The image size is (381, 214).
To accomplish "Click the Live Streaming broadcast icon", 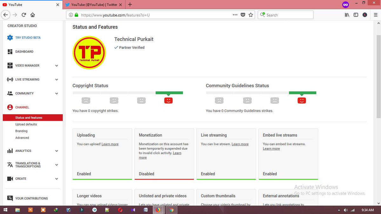I will tap(10, 80).
